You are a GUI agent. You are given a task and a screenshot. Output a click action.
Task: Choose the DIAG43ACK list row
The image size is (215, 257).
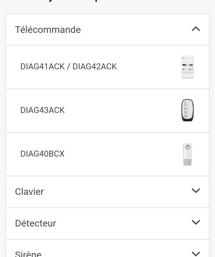[107, 111]
